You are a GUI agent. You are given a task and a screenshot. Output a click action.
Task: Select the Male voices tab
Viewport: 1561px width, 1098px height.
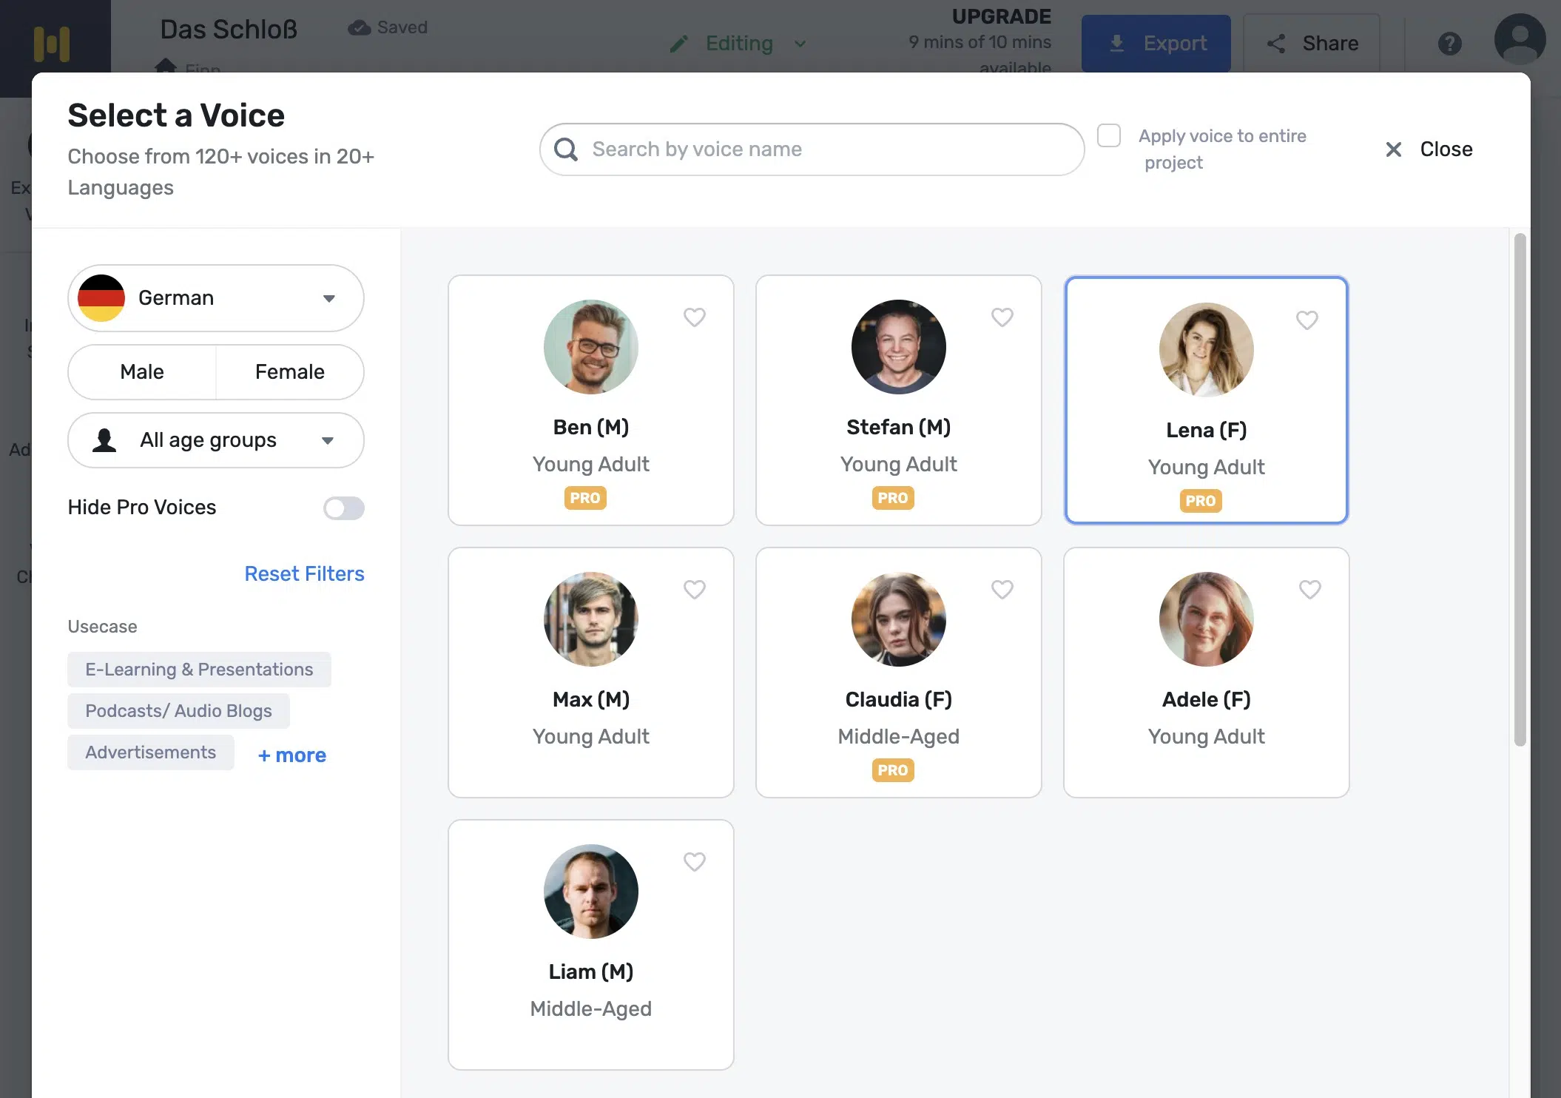141,372
